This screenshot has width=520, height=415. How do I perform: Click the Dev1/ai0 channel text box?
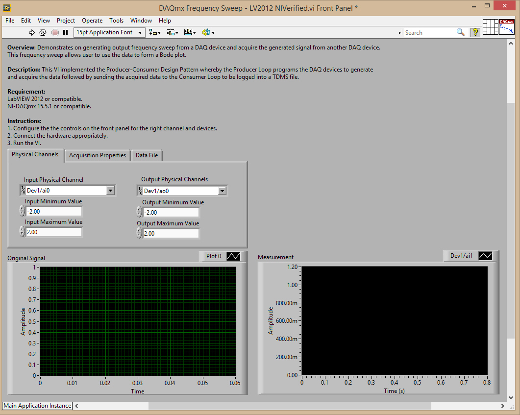pyautogui.click(x=66, y=190)
